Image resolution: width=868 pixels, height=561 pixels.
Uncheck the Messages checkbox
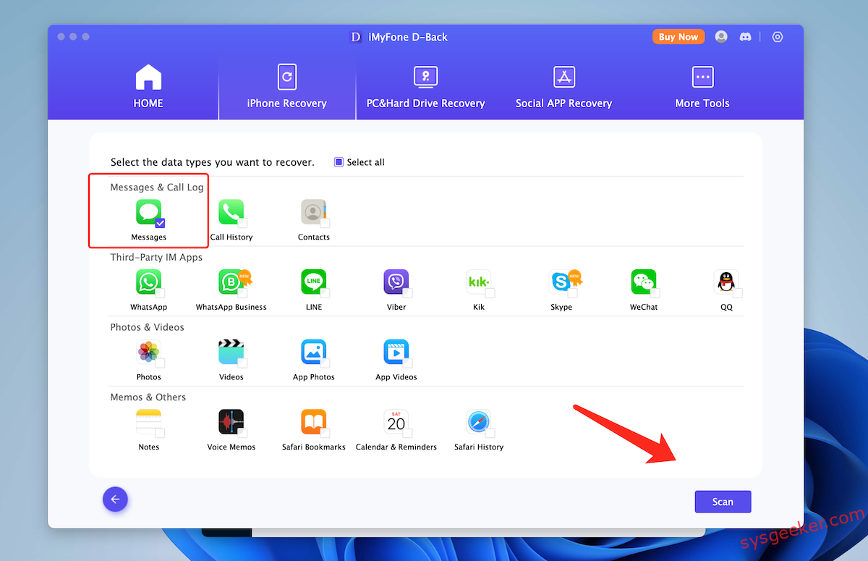click(160, 223)
